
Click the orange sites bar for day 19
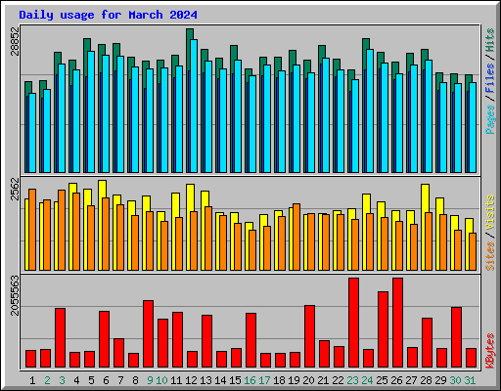point(296,237)
